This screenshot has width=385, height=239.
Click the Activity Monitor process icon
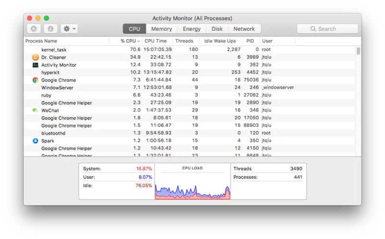35,65
